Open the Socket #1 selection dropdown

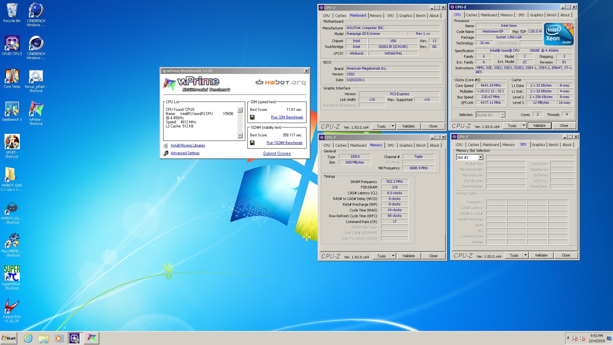(x=503, y=115)
